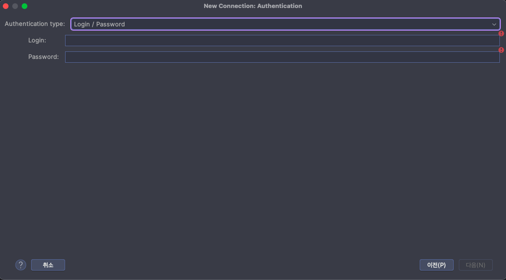Viewport: 506px width, 280px height.
Task: Click the error icon beside the Password field
Action: 501,50
